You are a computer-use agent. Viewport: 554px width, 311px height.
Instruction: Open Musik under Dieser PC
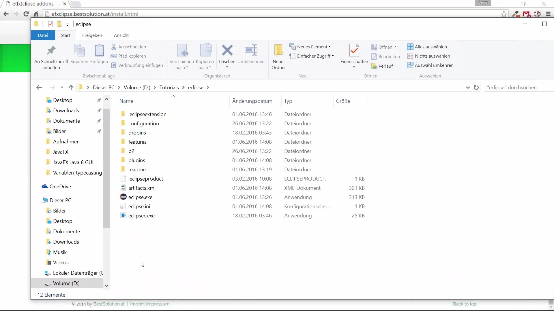click(60, 252)
